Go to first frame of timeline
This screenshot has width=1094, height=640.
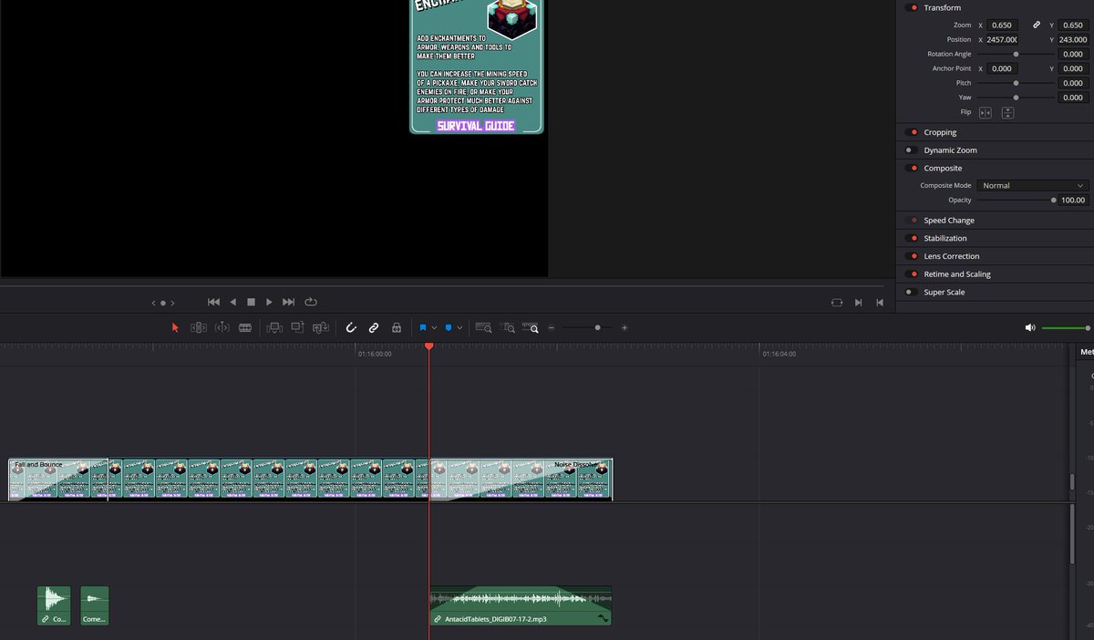pyautogui.click(x=214, y=302)
